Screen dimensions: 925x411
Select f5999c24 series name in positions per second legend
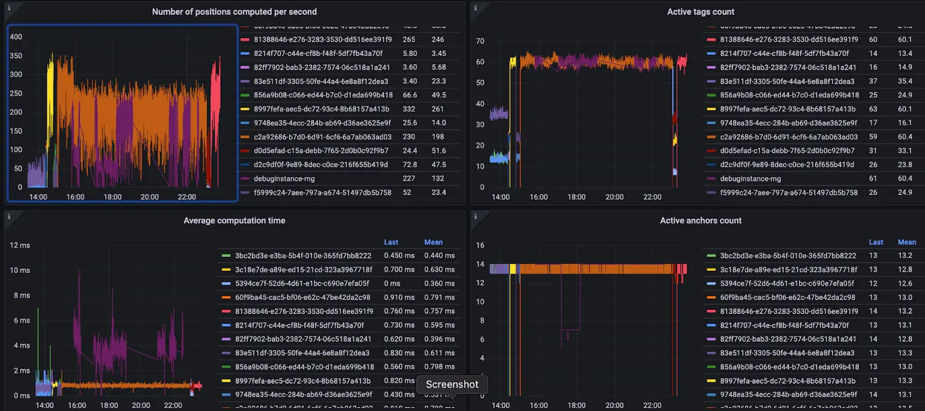[323, 193]
